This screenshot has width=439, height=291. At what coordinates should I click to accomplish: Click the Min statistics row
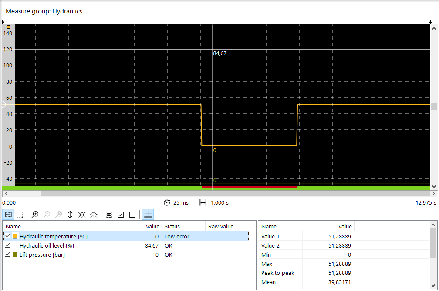click(306, 255)
